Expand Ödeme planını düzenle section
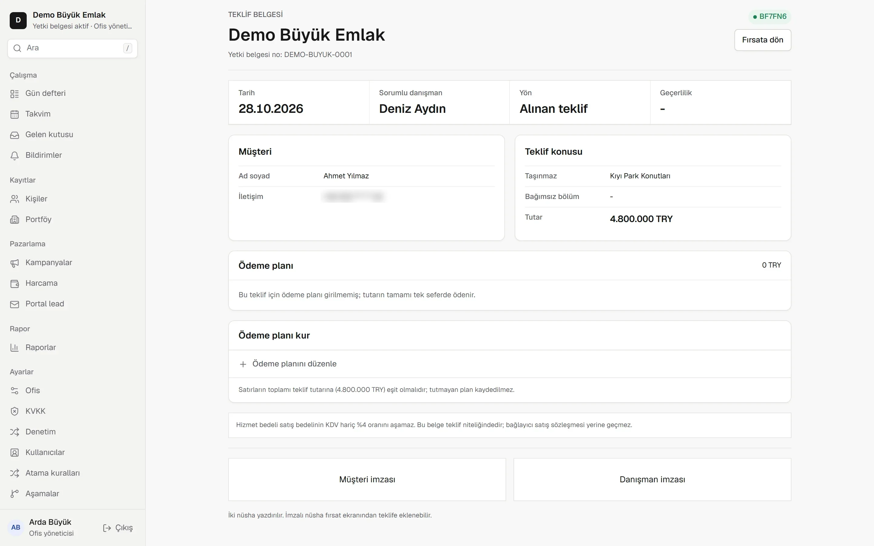Image resolution: width=874 pixels, height=546 pixels. click(x=510, y=364)
